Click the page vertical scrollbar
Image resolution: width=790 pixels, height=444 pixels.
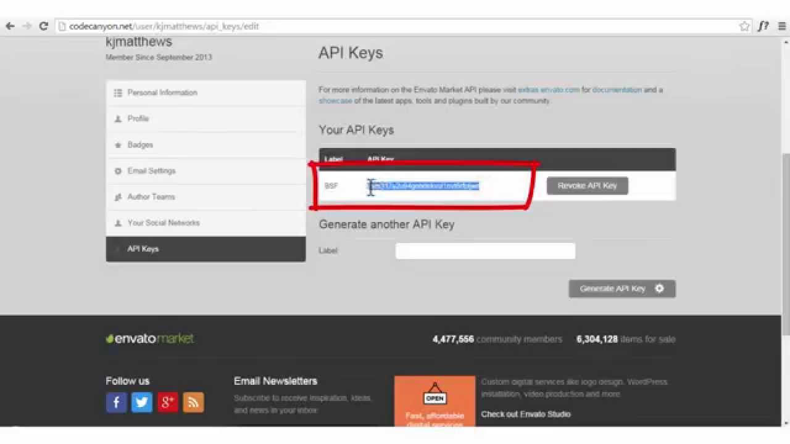pyautogui.click(x=785, y=244)
